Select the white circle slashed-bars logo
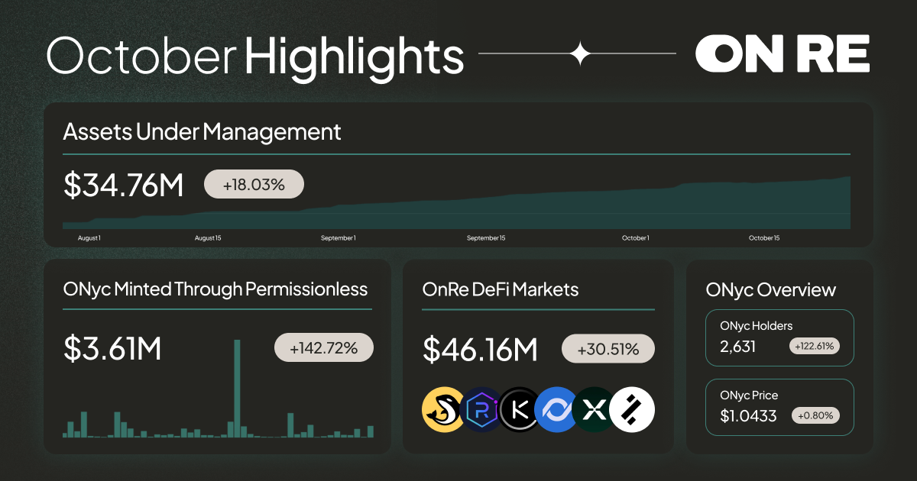 633,411
